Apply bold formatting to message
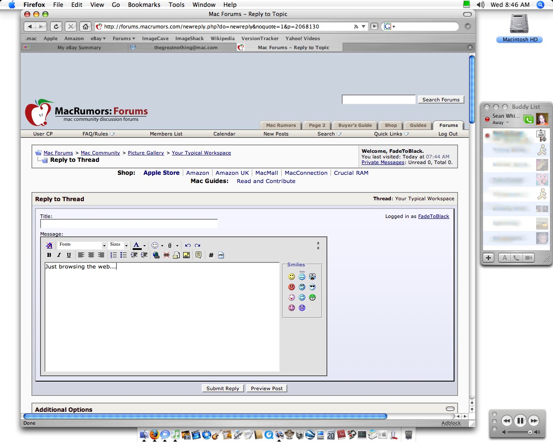 [49, 255]
